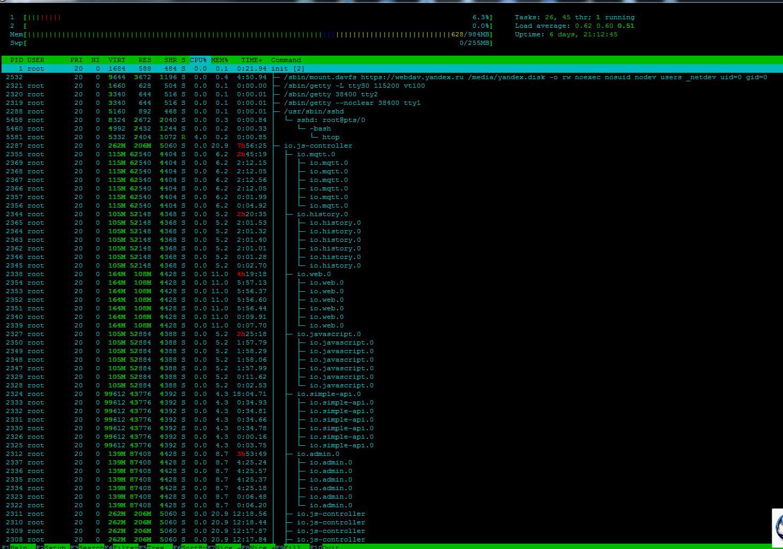Sort by the MEM% column header
The image size is (783, 549).
[x=220, y=60]
